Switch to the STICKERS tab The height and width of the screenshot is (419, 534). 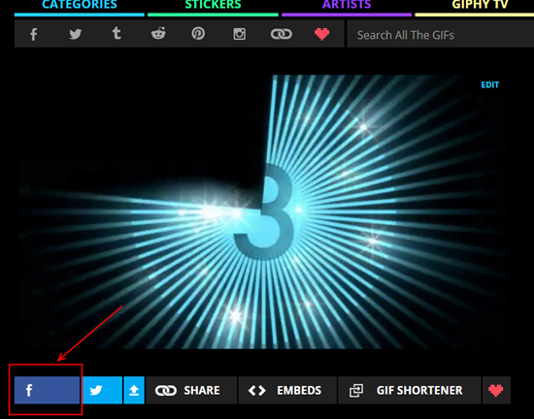(213, 6)
